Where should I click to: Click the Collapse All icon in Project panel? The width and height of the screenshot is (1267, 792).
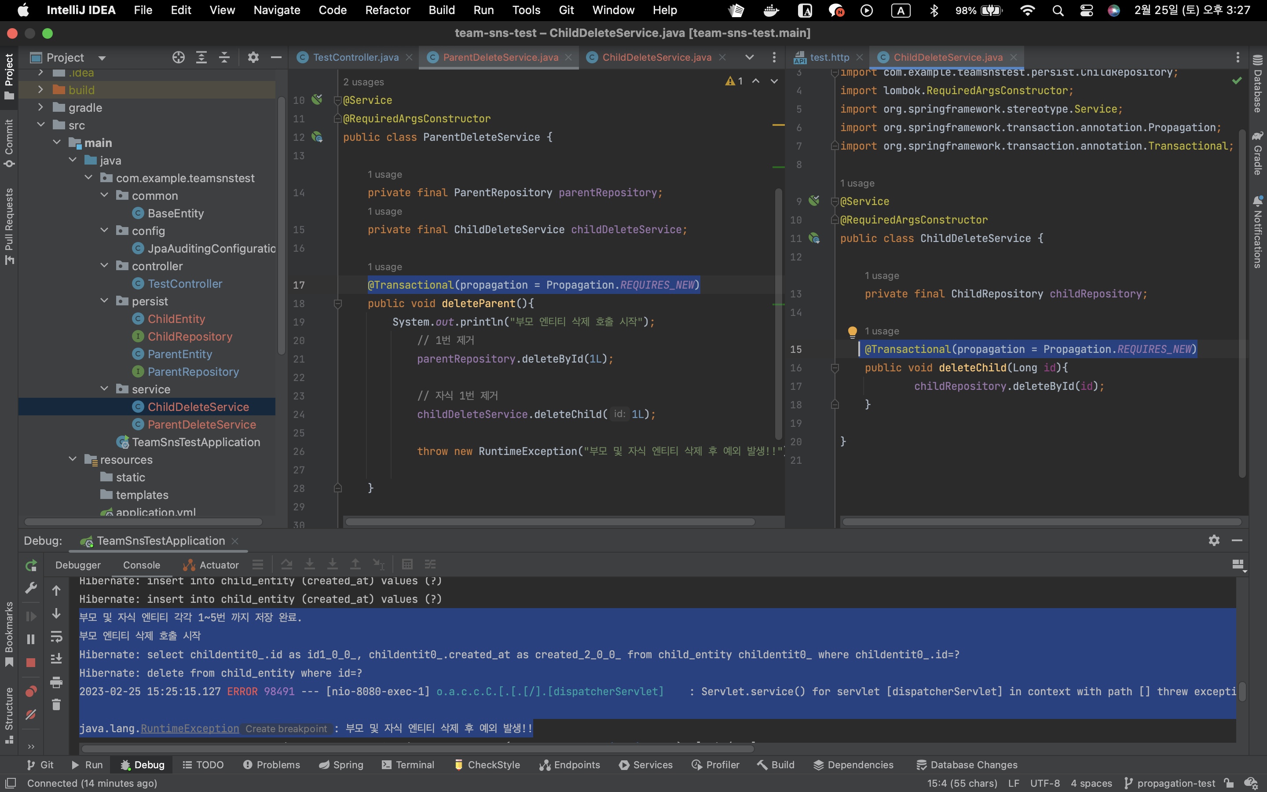[224, 57]
